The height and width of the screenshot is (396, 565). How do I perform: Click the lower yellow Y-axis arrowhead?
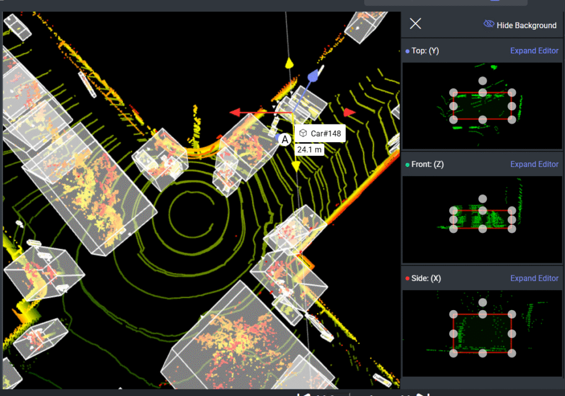pos(296,166)
